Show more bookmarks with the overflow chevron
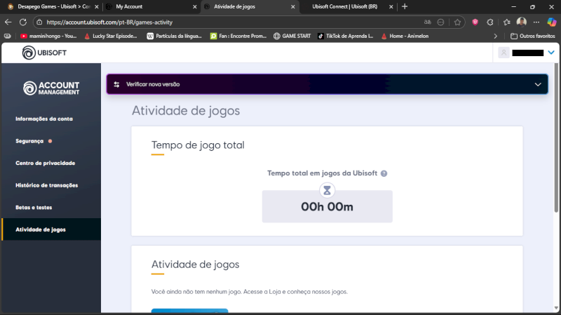Screen dimensions: 561x315 tap(496, 36)
